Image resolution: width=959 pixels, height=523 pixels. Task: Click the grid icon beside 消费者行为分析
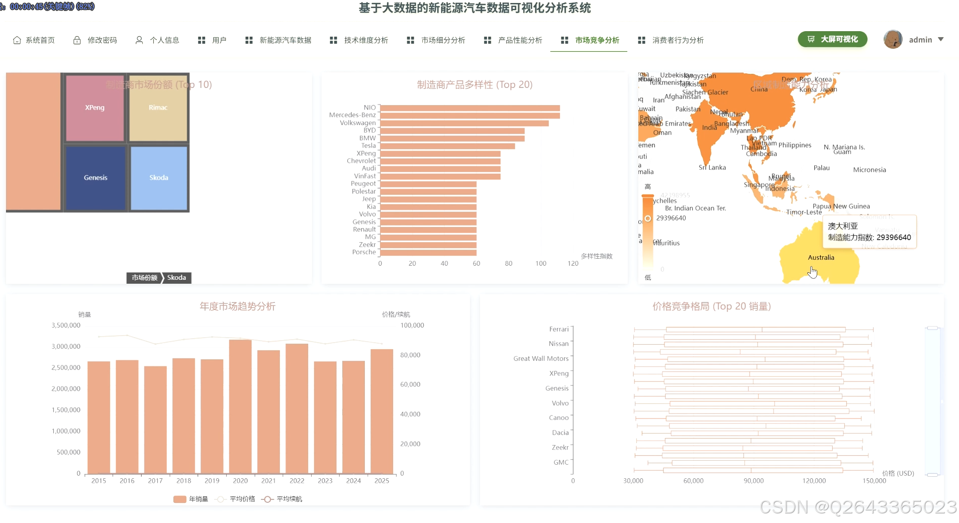tap(641, 40)
